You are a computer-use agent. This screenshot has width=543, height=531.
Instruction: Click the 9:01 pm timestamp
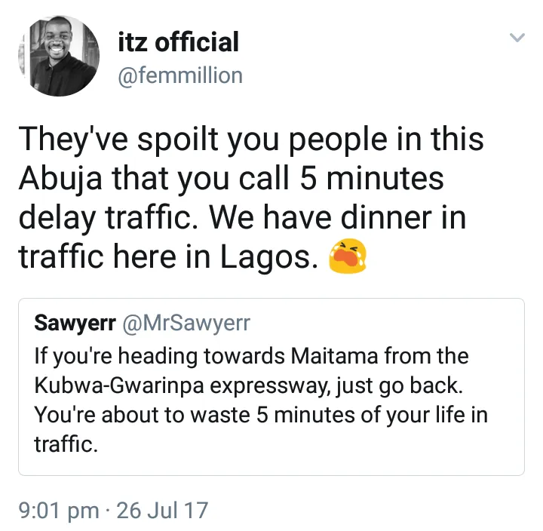click(x=59, y=511)
